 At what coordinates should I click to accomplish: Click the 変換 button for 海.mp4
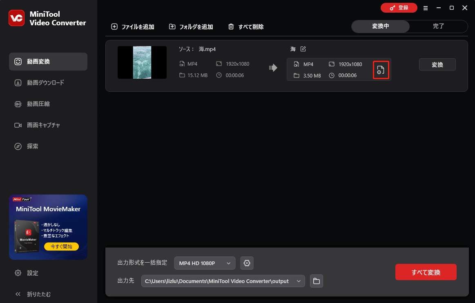pyautogui.click(x=437, y=64)
